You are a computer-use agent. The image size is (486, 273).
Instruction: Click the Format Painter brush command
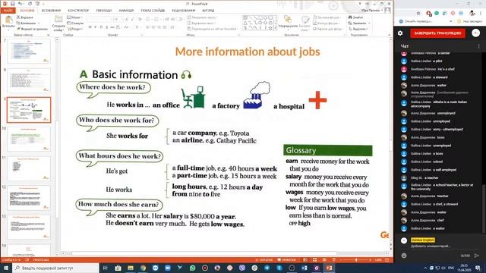tap(32, 29)
